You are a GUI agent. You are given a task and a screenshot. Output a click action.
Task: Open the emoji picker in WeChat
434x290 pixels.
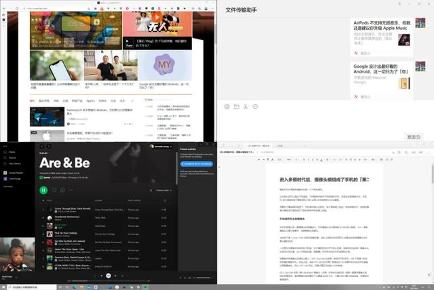pos(227,107)
